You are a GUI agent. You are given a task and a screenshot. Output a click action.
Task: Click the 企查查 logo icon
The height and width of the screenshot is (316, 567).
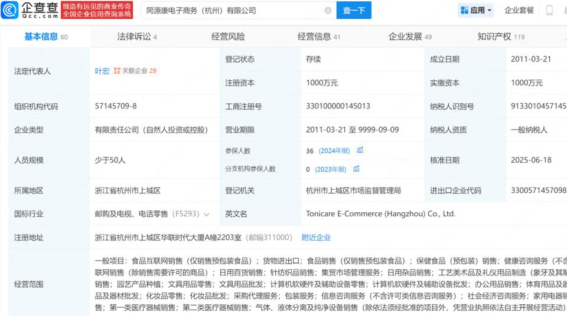11,10
